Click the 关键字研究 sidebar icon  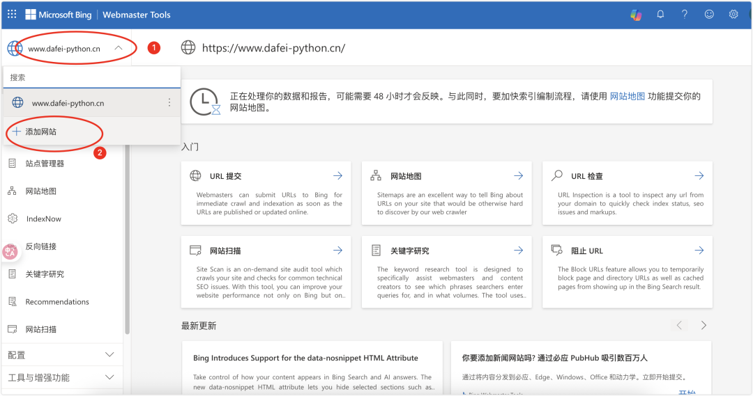(x=13, y=274)
